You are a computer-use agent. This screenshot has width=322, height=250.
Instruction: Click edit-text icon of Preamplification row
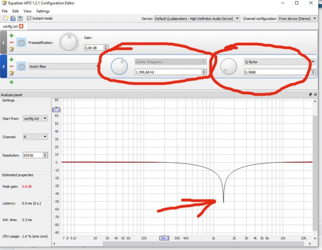tap(12, 49)
